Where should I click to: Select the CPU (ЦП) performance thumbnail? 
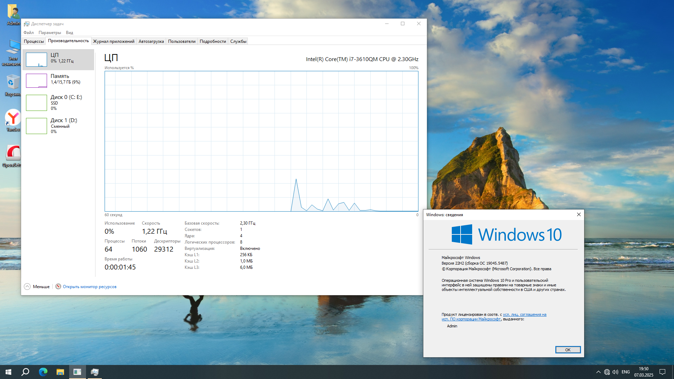[x=37, y=60]
